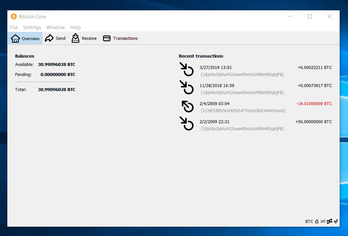Expand the Window menu

[x=55, y=27]
